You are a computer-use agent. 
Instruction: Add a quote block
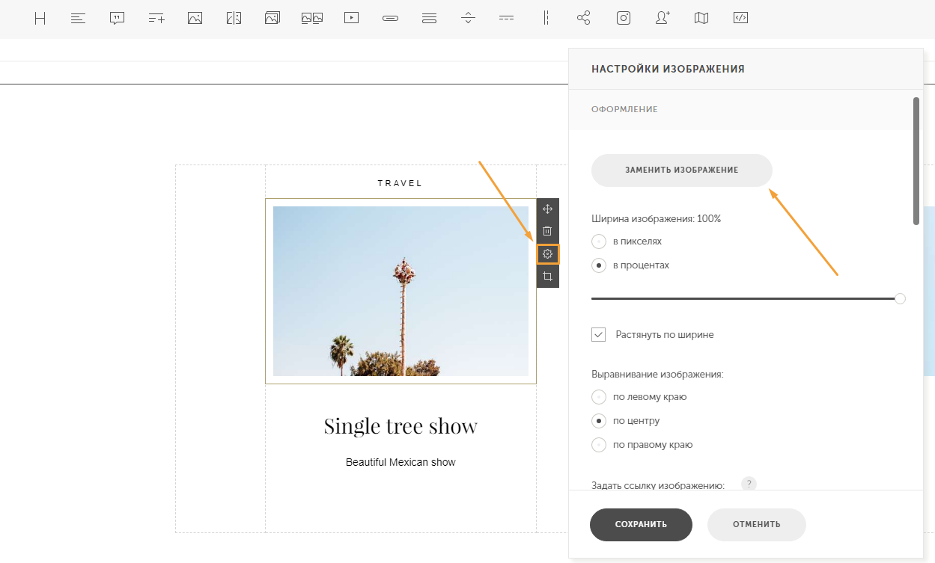pyautogui.click(x=117, y=19)
